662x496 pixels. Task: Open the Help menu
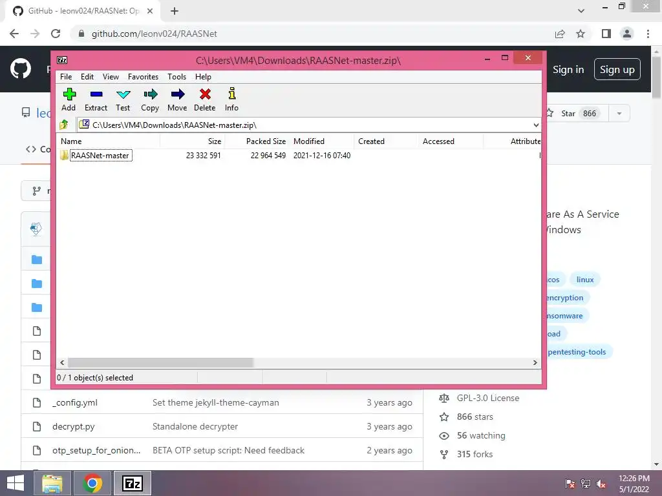[203, 77]
